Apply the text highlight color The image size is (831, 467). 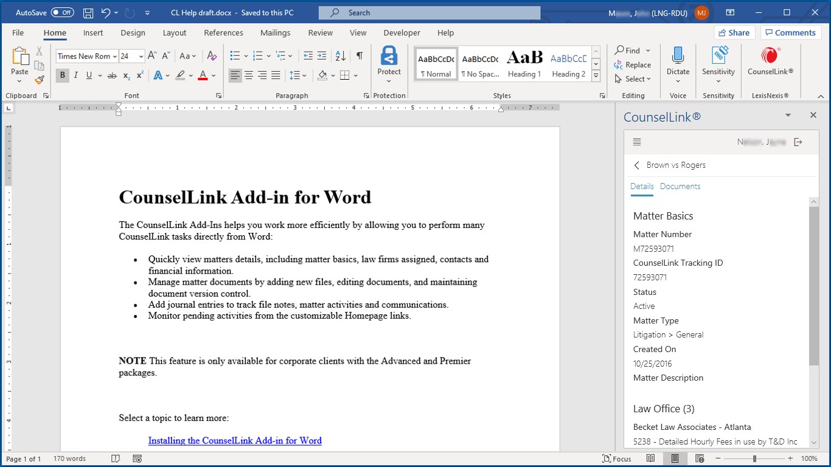coord(180,75)
